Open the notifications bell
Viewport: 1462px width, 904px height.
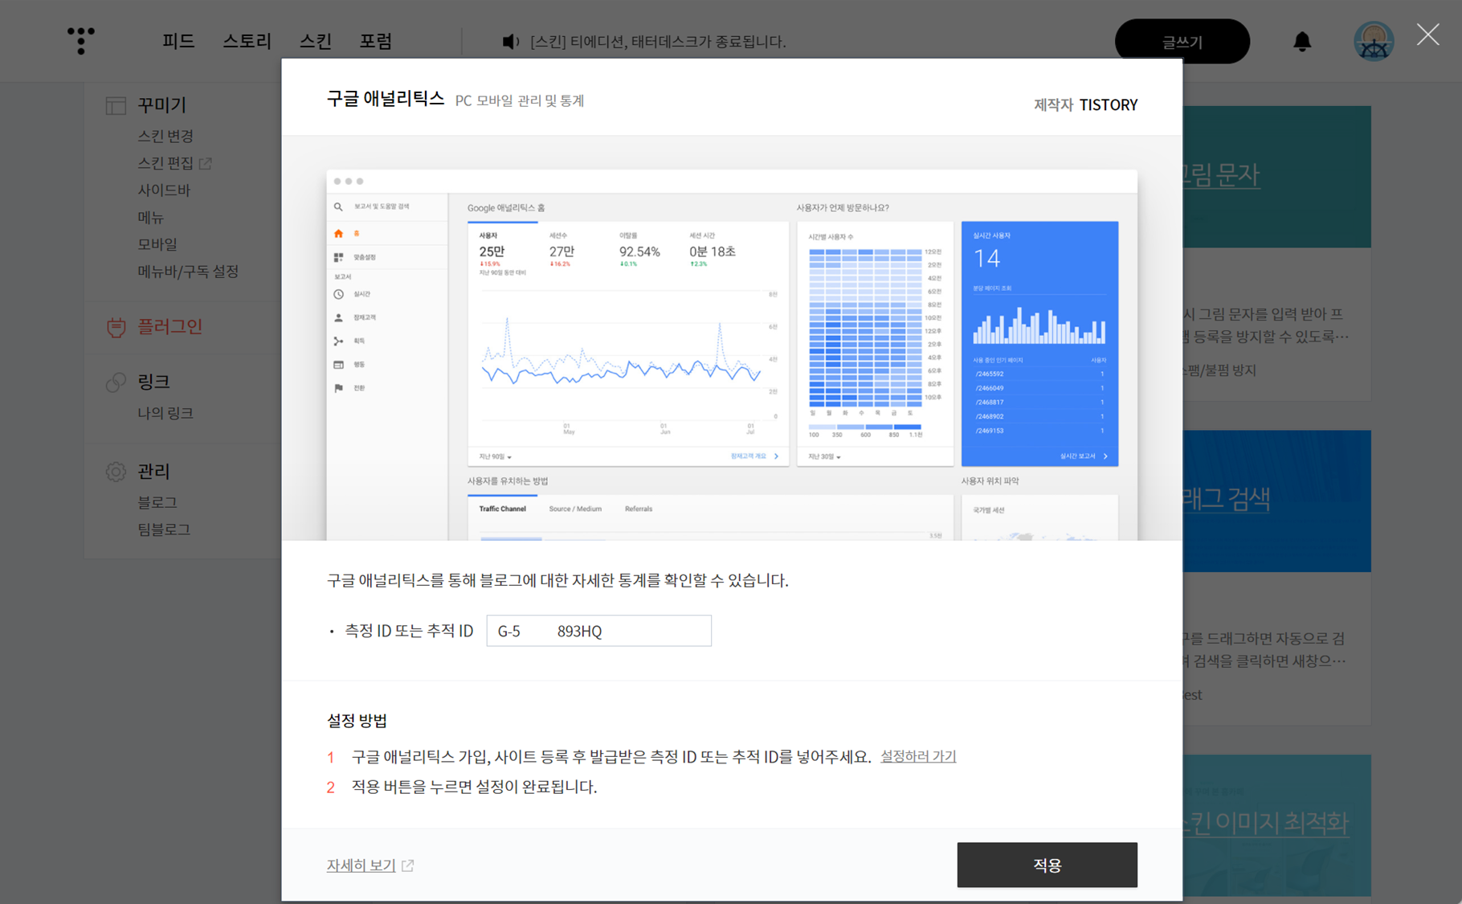1302,41
